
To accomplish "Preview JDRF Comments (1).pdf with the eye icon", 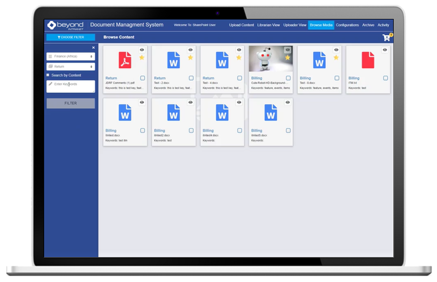I will (x=142, y=50).
